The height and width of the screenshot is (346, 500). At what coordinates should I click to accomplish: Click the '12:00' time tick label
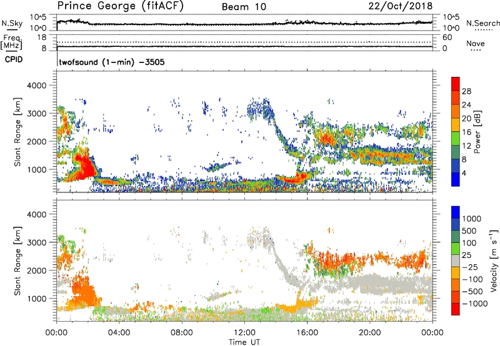pos(244,333)
